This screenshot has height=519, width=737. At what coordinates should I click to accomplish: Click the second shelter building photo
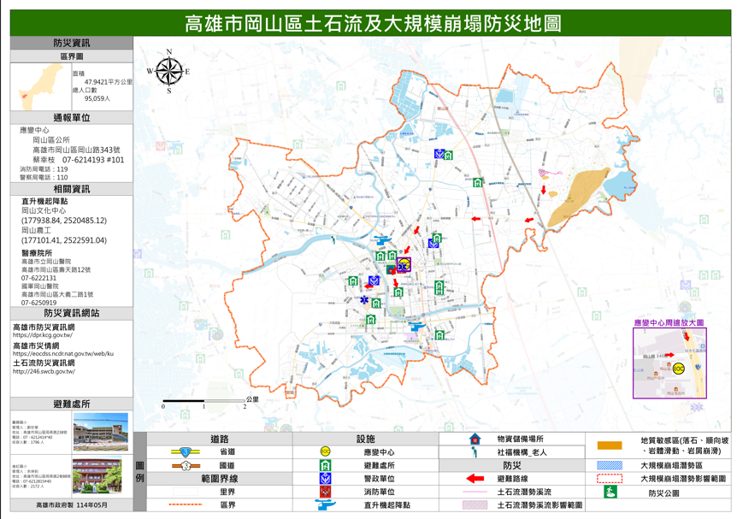pyautogui.click(x=101, y=475)
